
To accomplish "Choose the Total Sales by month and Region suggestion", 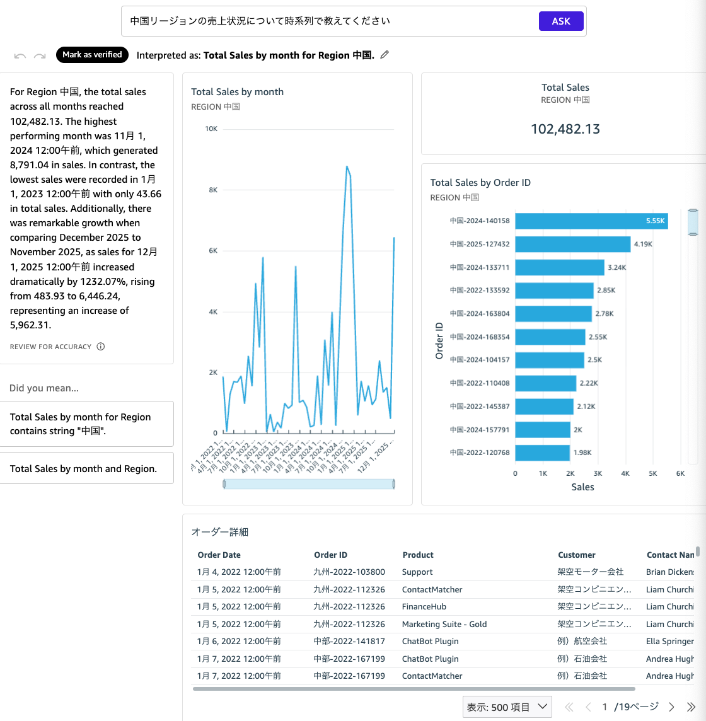I will tap(86, 468).
